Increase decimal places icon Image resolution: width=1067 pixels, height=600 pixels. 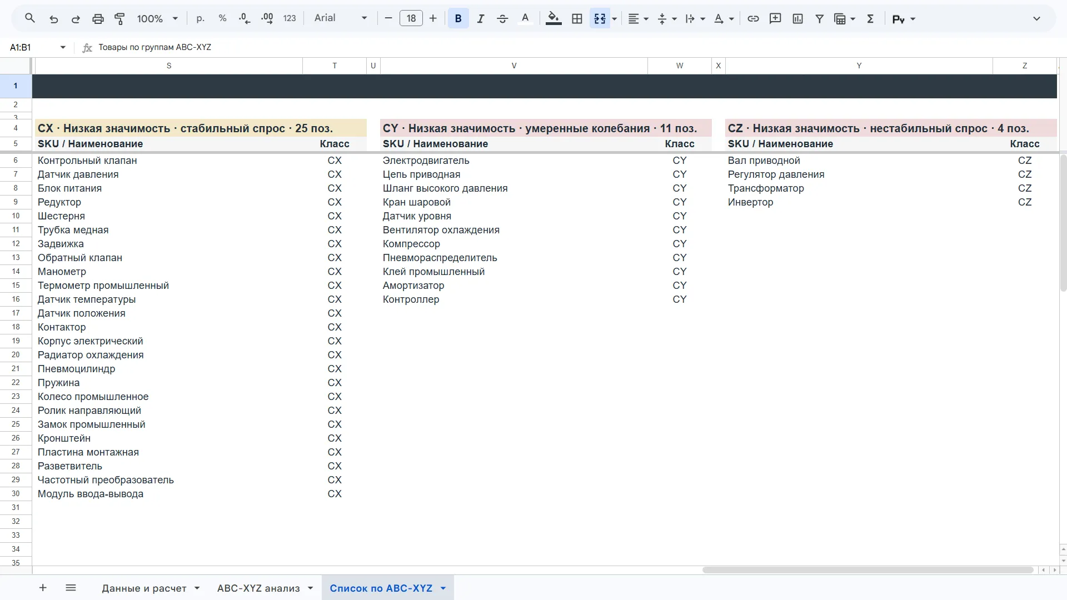pos(267,18)
